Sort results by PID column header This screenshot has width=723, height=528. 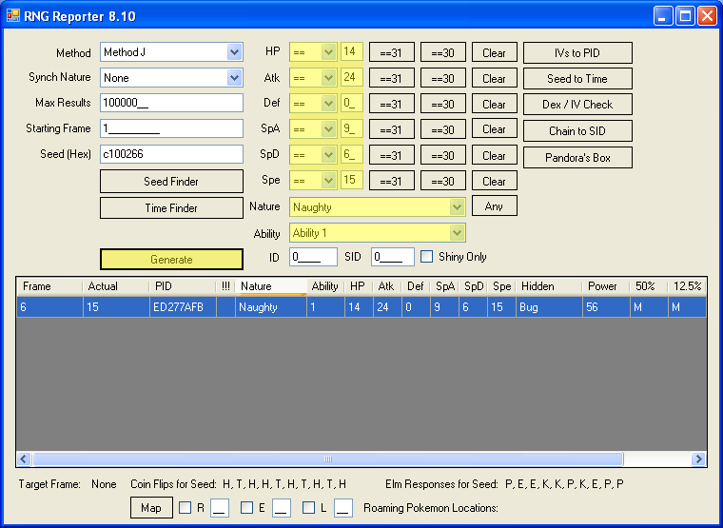(182, 286)
